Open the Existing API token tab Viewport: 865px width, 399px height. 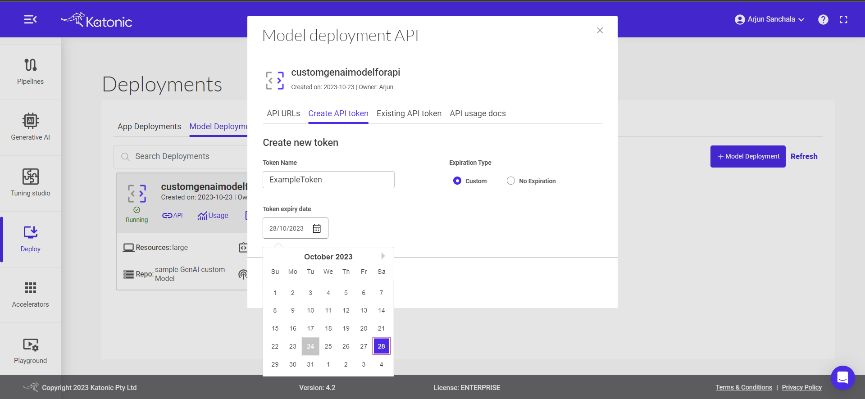pos(409,113)
